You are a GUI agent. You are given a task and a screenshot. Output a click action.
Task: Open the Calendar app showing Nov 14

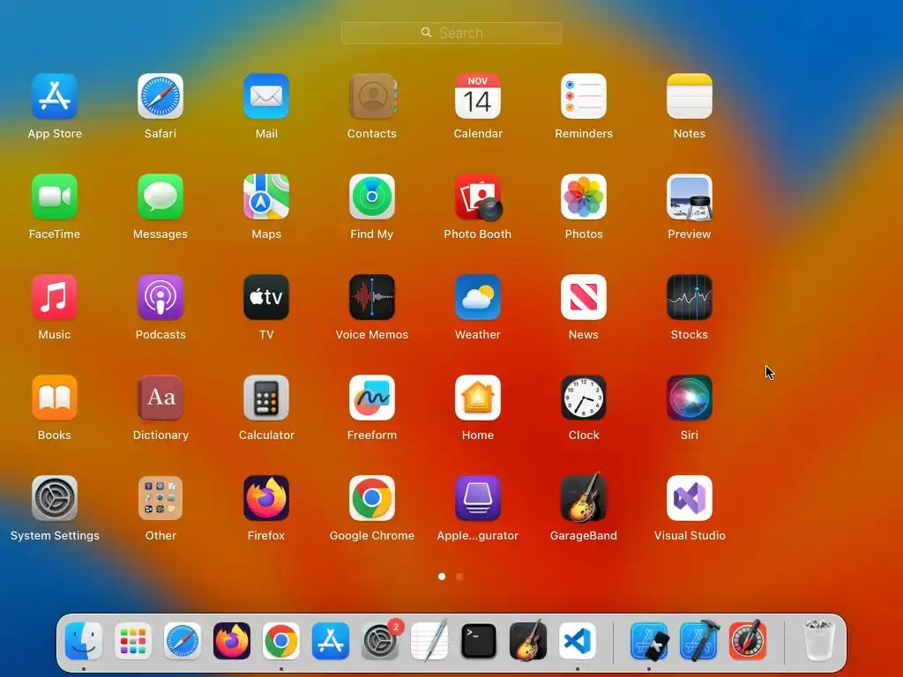(477, 96)
